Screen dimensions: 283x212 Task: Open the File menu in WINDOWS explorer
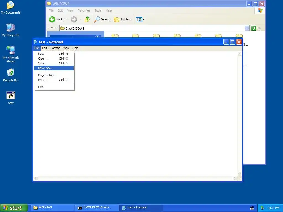pyautogui.click(x=51, y=10)
